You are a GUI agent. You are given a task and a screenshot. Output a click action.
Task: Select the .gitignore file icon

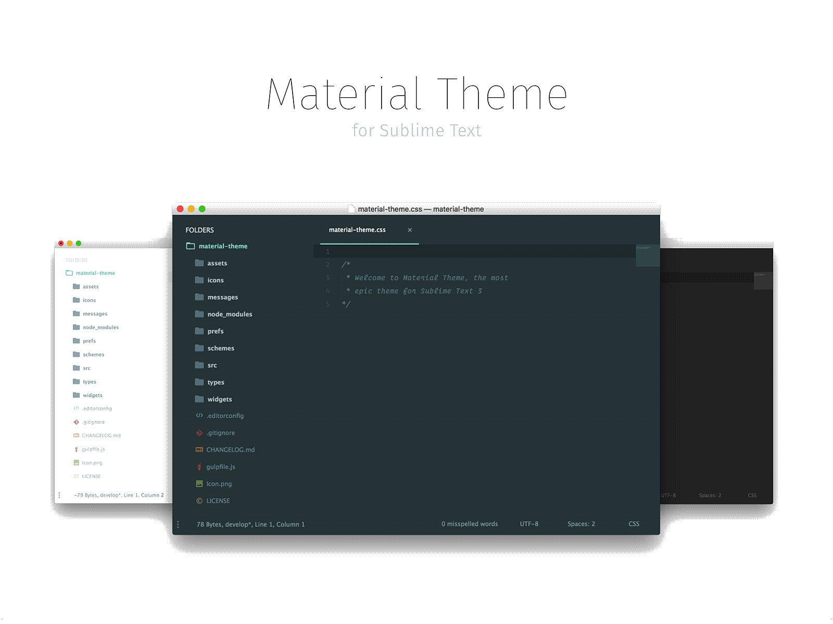pos(199,433)
